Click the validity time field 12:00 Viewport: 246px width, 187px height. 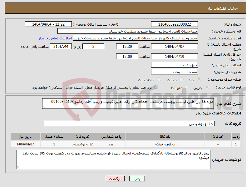click(x=127, y=56)
